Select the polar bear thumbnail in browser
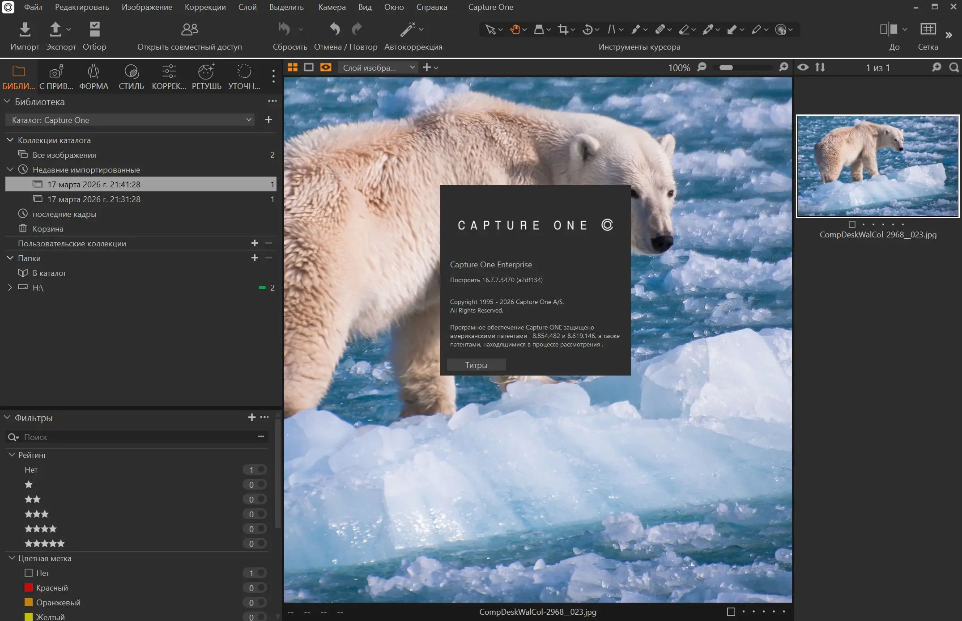The image size is (962, 621). click(877, 166)
